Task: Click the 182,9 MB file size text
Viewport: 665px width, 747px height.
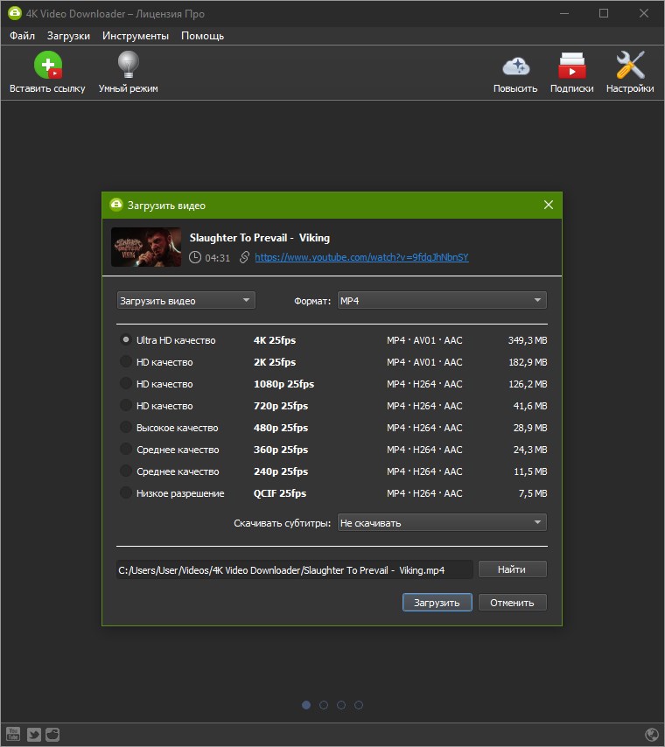Action: (528, 362)
